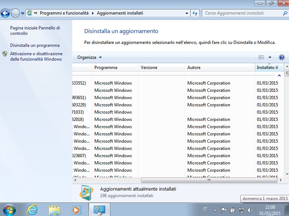Collapse the group with the chevron arrow
Image resolution: width=289 pixels, height=216 pixels.
[280, 76]
